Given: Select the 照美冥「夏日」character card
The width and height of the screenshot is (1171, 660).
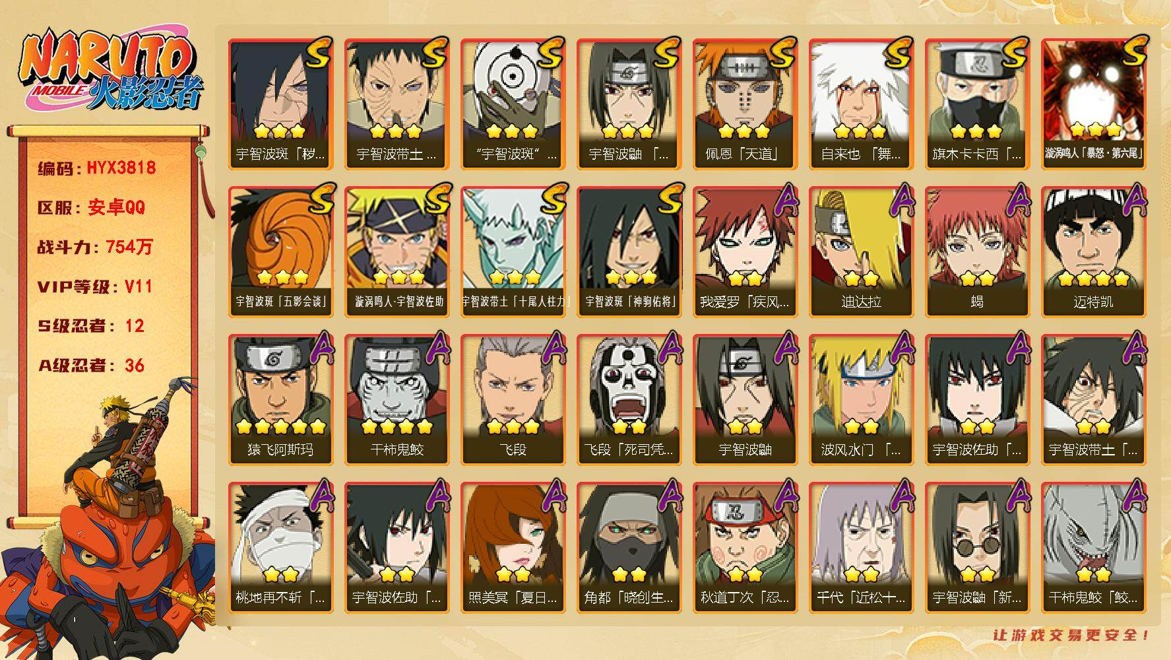Looking at the screenshot, I should point(513,548).
